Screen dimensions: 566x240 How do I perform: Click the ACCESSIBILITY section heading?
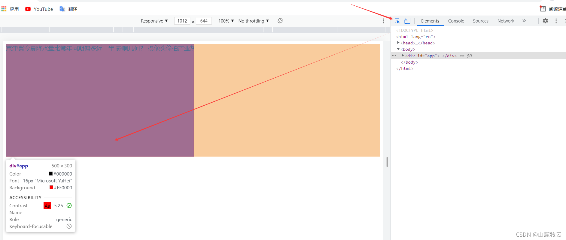pyautogui.click(x=25, y=197)
